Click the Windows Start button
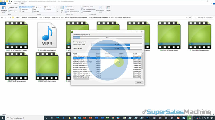The image size is (215, 120). pos(2,118)
